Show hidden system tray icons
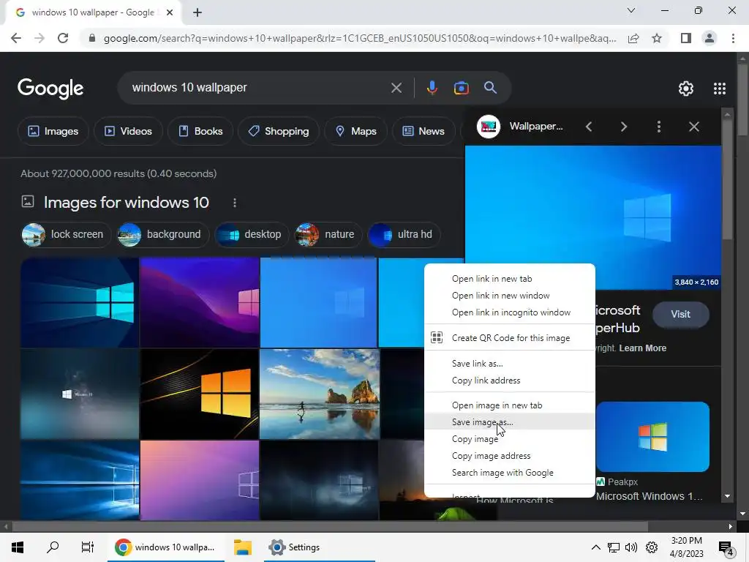749x562 pixels. (595, 547)
